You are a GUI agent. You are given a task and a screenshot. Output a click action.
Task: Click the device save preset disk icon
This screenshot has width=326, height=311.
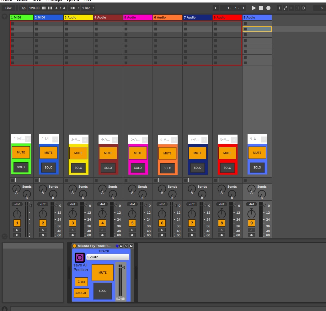click(131, 246)
